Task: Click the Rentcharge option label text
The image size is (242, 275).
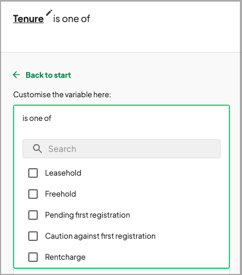Action: [65, 257]
